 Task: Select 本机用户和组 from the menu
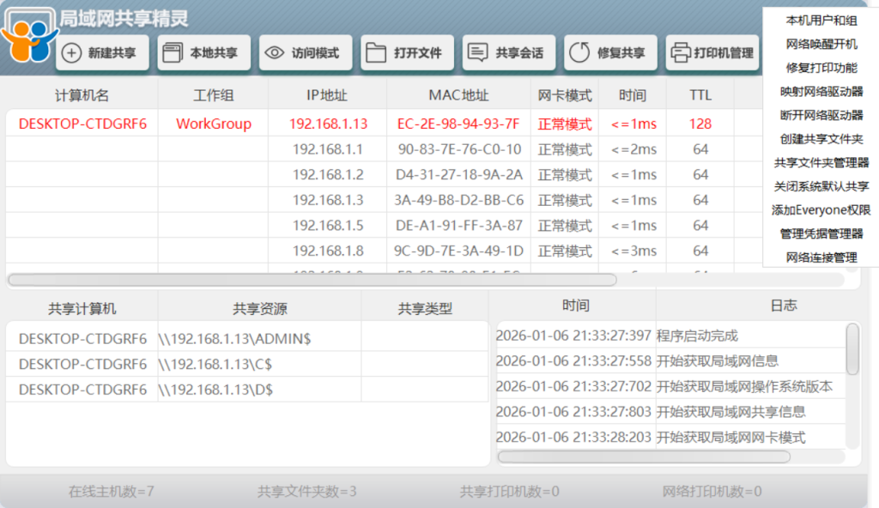(821, 21)
